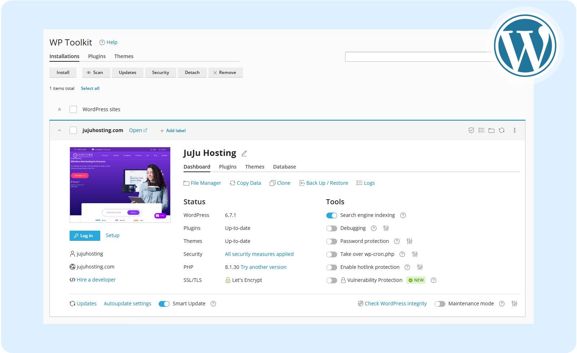Open security status shield icon for jujuhosting.com
Image resolution: width=577 pixels, height=353 pixels.
pos(471,130)
